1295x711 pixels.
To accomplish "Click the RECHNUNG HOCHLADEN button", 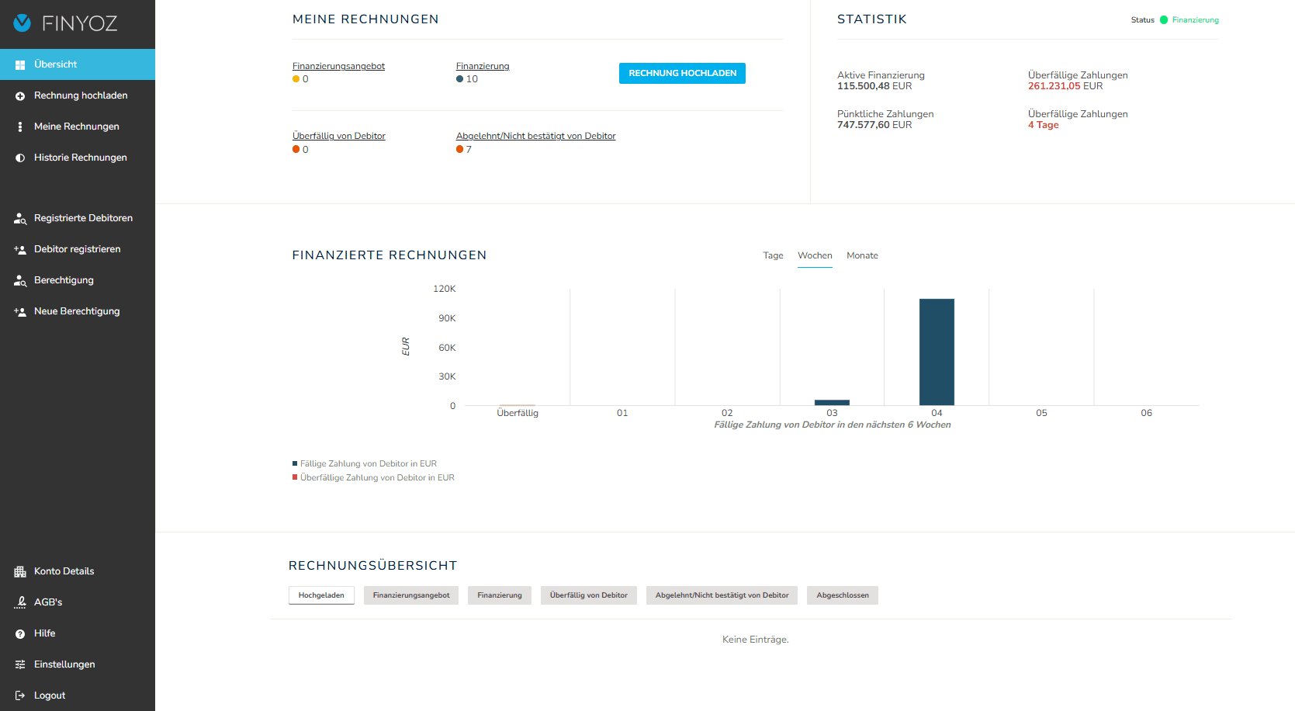I will [x=682, y=73].
